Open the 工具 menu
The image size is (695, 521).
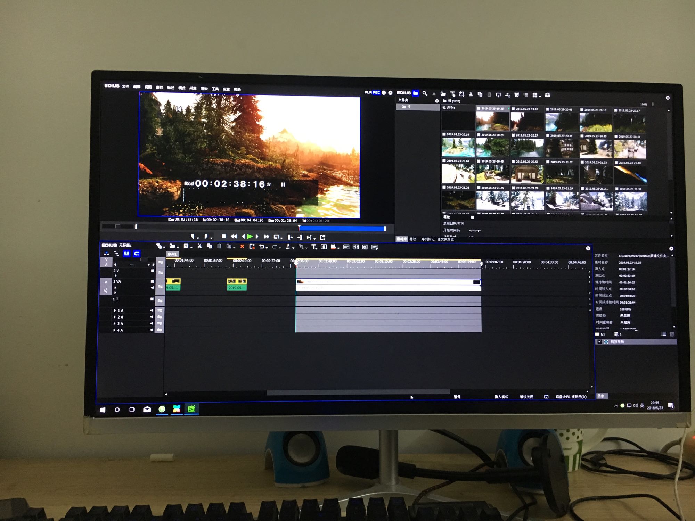(215, 89)
